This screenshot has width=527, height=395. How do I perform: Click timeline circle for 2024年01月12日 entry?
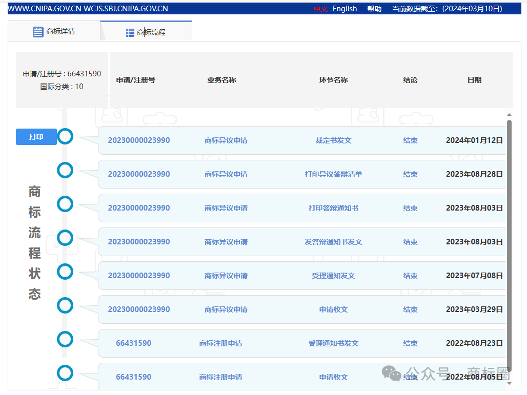[65, 136]
